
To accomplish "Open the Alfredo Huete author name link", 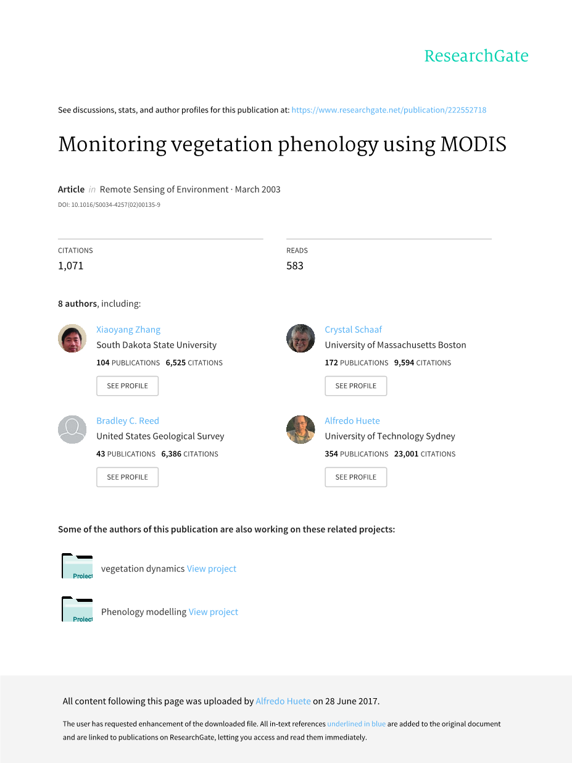I will [352, 421].
